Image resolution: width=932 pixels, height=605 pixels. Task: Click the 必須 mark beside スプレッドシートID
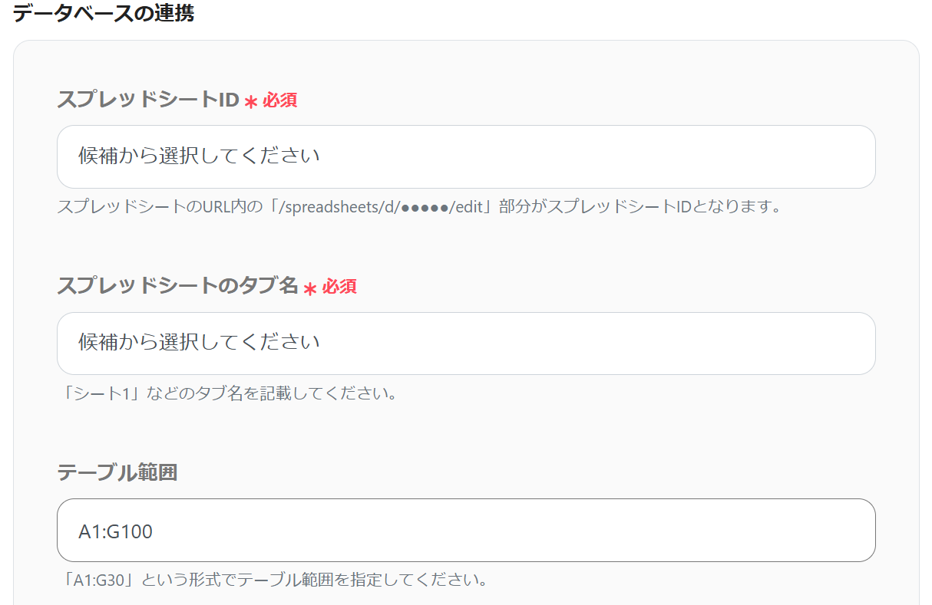click(x=270, y=100)
